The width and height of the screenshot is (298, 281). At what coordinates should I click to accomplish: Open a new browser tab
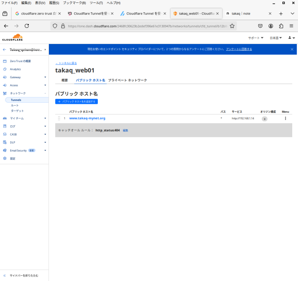click(x=281, y=14)
